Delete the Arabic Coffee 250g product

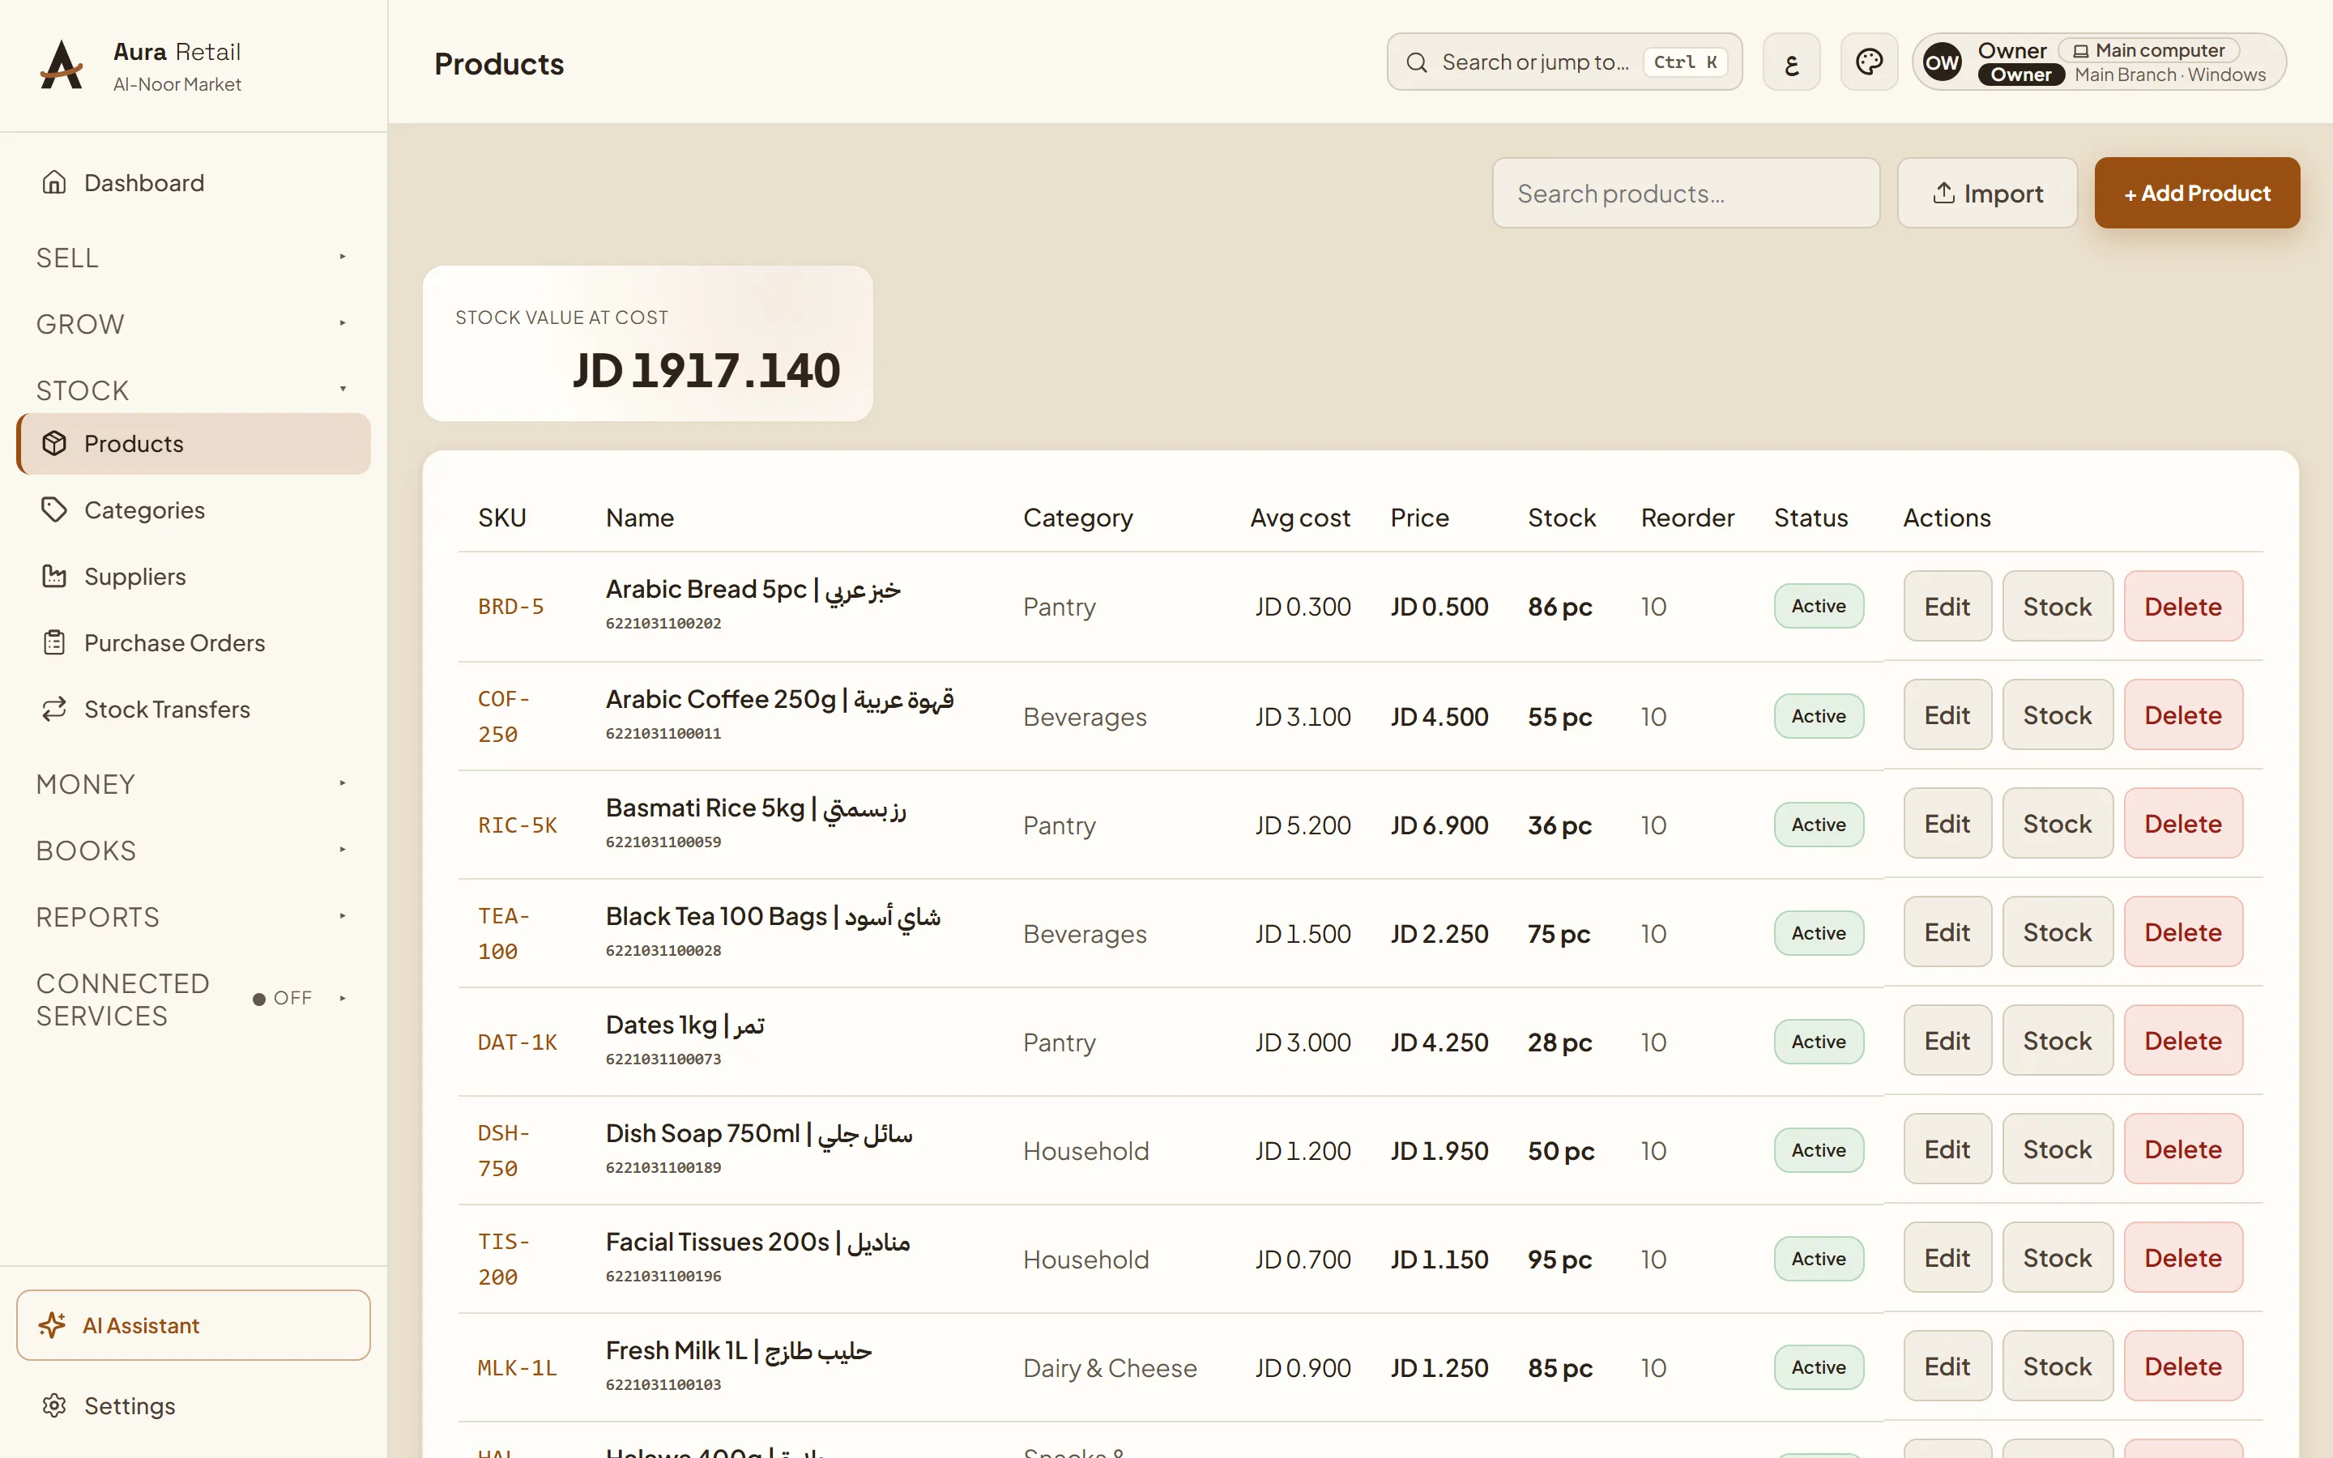pyautogui.click(x=2182, y=714)
